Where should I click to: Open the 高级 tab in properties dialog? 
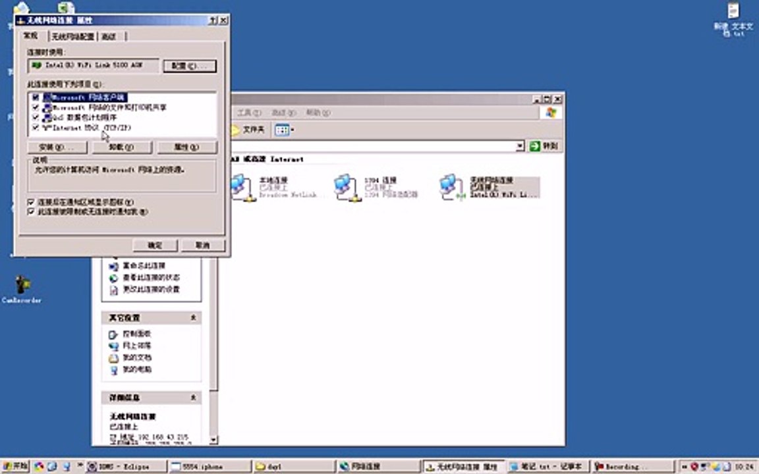[109, 37]
